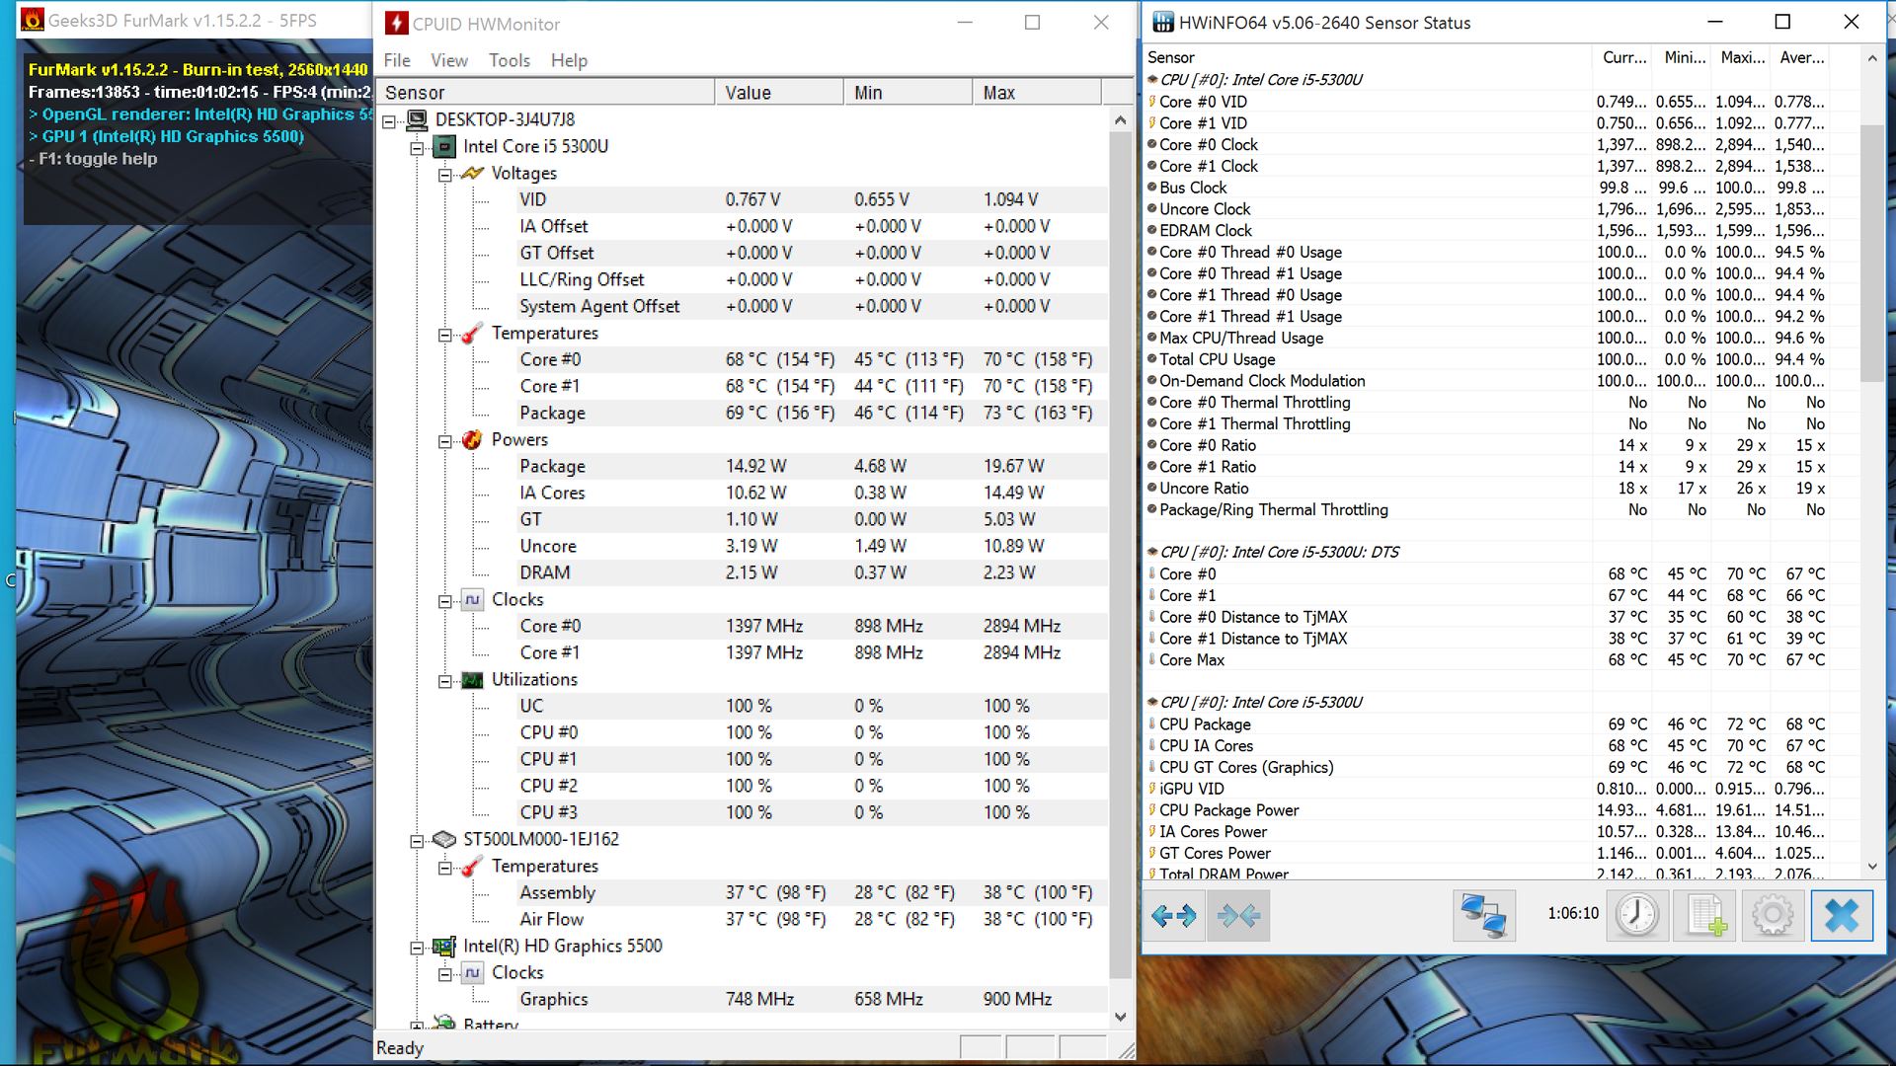The width and height of the screenshot is (1896, 1066).
Task: Collapse the Intel Core i5 5300U node
Action: [417, 148]
